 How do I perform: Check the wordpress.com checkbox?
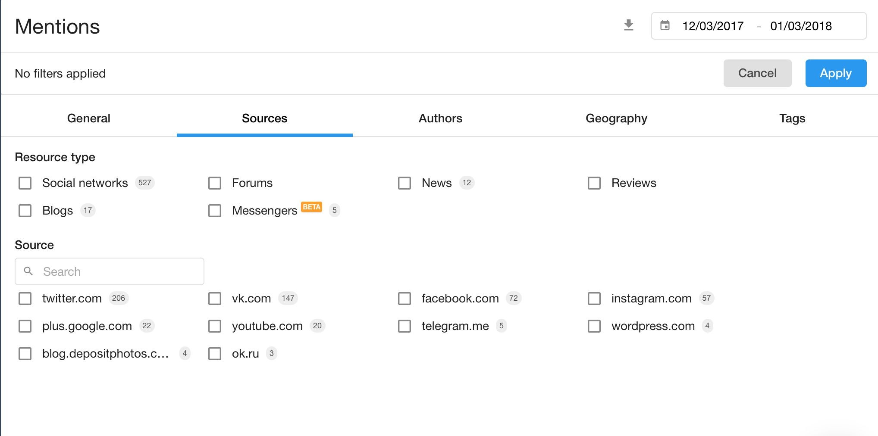pyautogui.click(x=594, y=326)
